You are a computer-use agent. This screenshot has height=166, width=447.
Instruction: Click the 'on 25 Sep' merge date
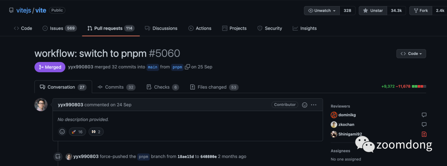[x=202, y=67]
